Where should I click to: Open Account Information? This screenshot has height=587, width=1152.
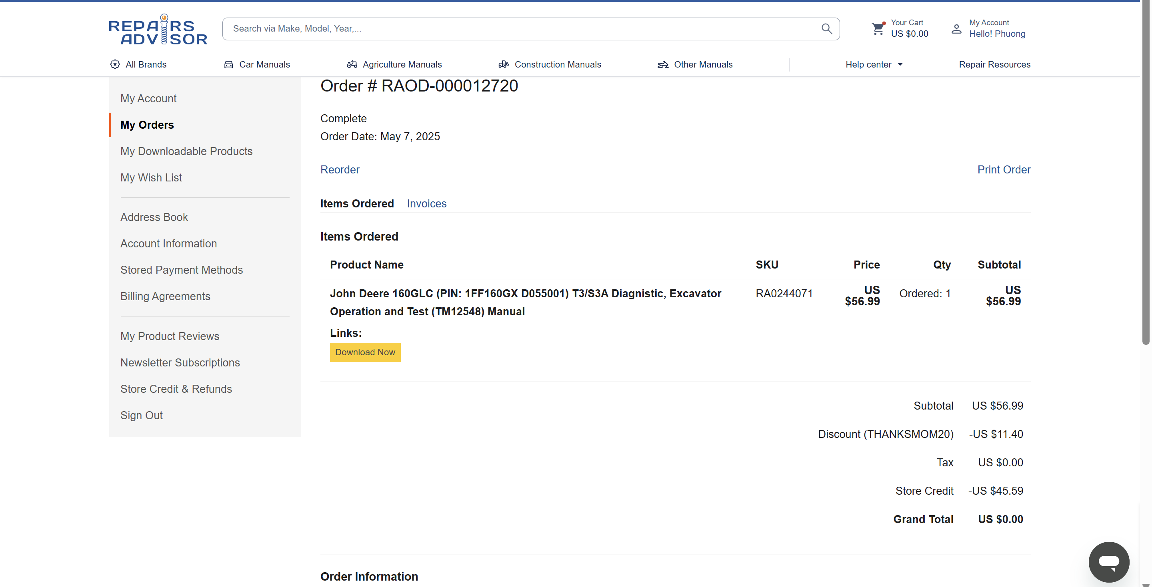pos(168,243)
